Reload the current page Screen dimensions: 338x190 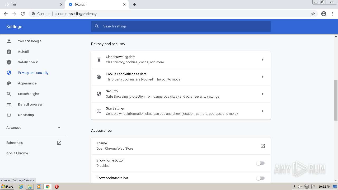pos(23,14)
